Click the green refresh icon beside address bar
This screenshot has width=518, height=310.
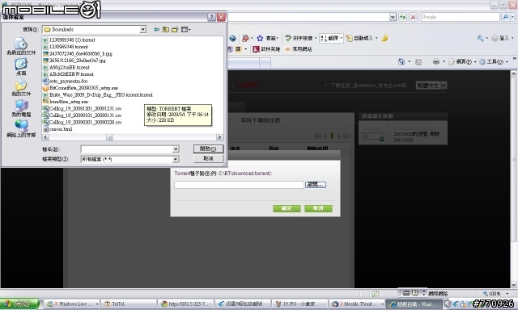(x=402, y=17)
